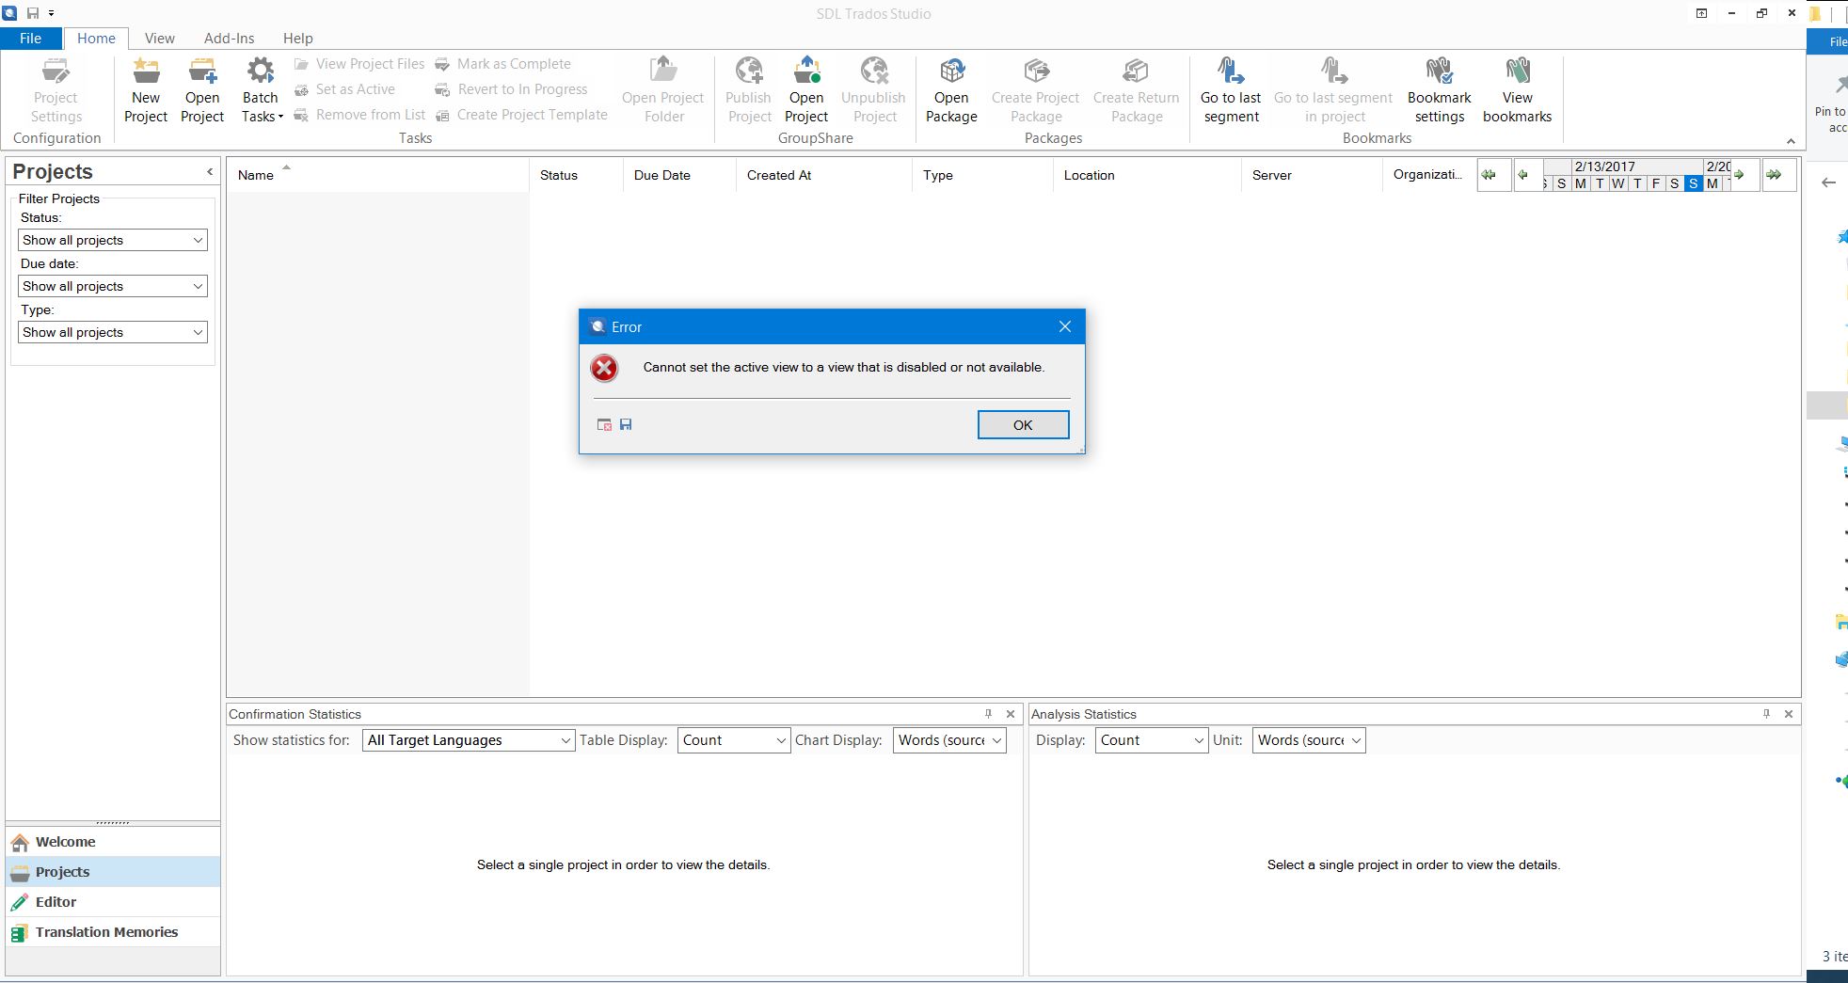The width and height of the screenshot is (1848, 983).
Task: Pin the Confirmation Statistics panel
Action: 988,714
